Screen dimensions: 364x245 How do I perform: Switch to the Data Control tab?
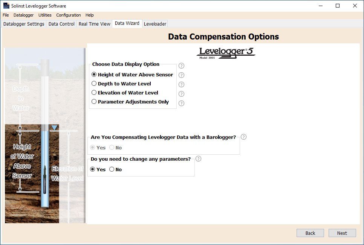[x=61, y=23]
